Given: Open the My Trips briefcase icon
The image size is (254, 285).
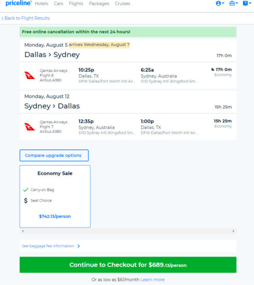Looking at the screenshot, I should [x=233, y=3].
